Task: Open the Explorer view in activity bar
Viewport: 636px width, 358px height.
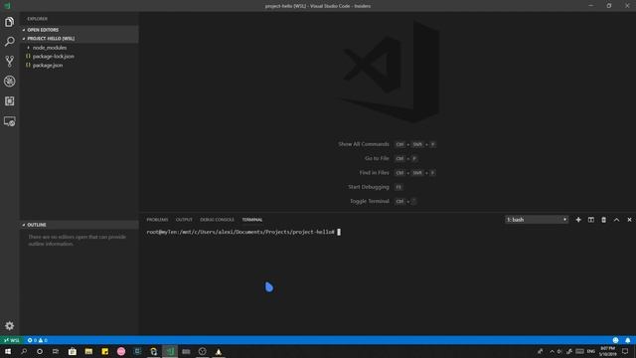Action: [9, 22]
